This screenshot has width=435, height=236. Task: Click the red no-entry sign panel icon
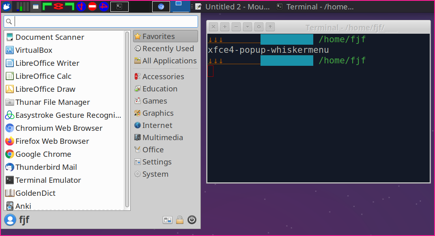[93, 6]
